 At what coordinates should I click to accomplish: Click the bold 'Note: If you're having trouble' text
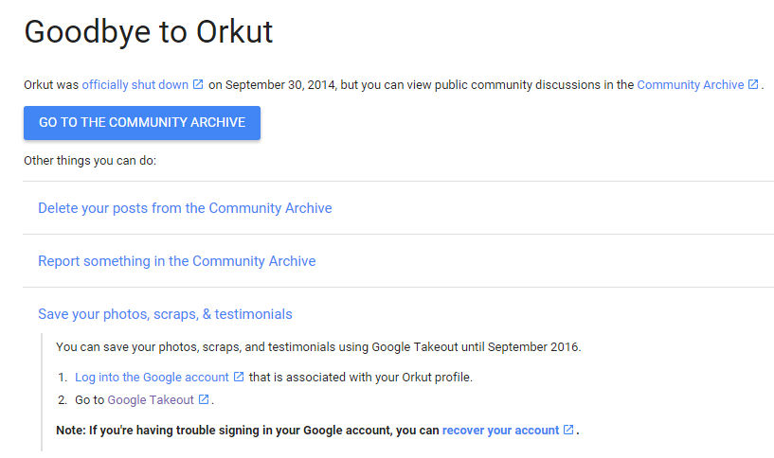[247, 431]
